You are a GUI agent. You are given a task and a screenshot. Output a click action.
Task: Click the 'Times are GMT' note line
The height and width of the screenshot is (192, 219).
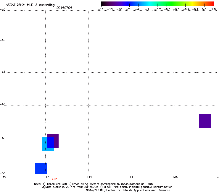(x=94, y=184)
